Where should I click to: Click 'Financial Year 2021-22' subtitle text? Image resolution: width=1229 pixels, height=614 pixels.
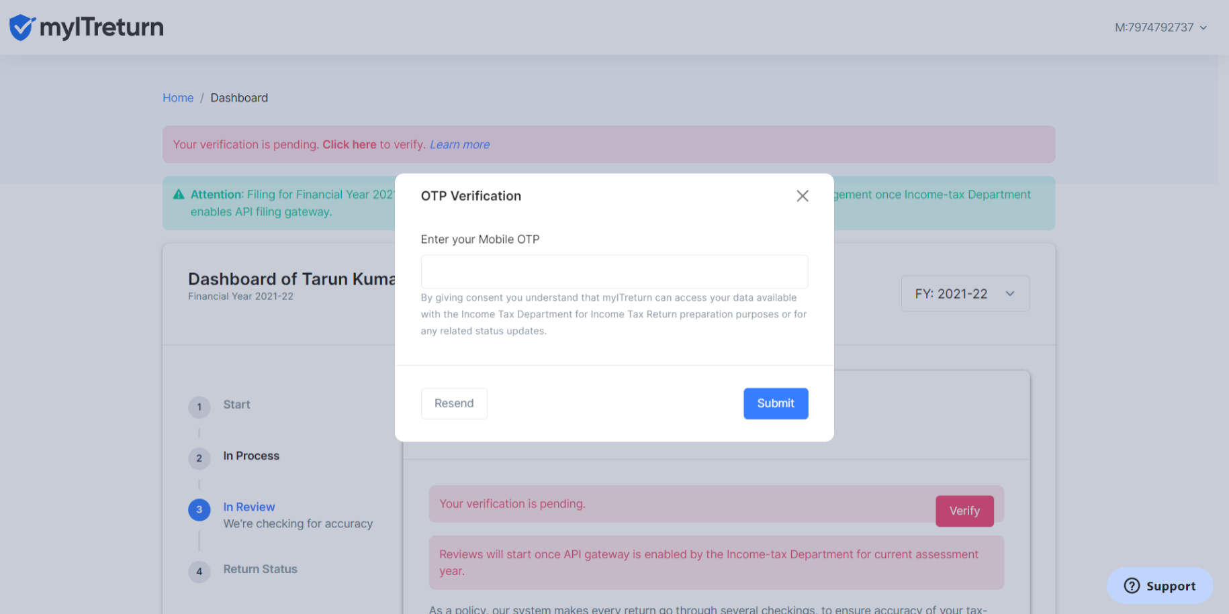240,296
